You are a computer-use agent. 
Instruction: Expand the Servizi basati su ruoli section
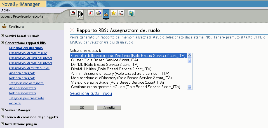(3, 36)
